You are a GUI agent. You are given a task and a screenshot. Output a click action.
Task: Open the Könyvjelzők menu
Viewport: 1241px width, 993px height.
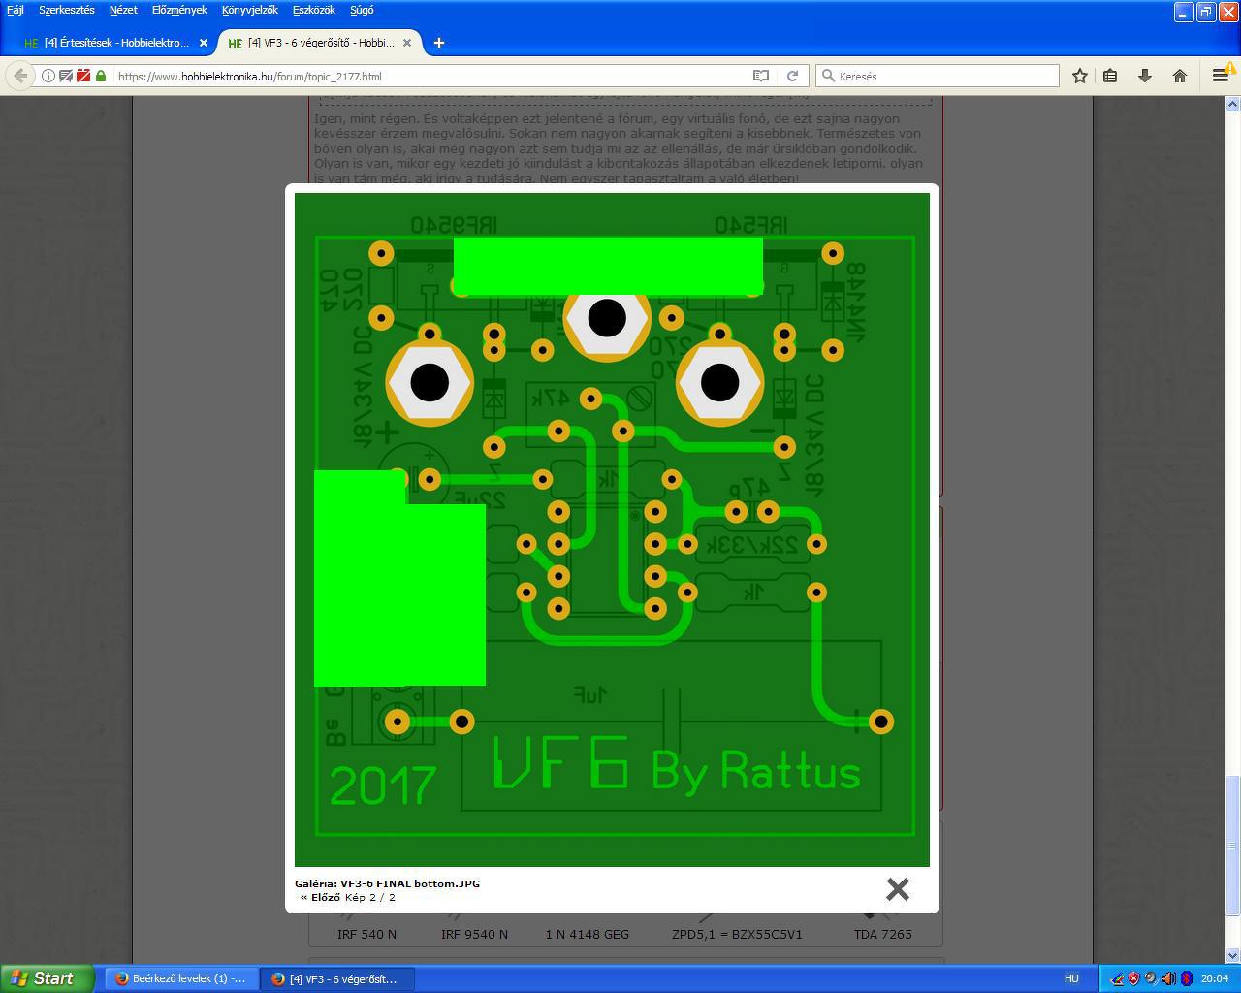coord(249,10)
